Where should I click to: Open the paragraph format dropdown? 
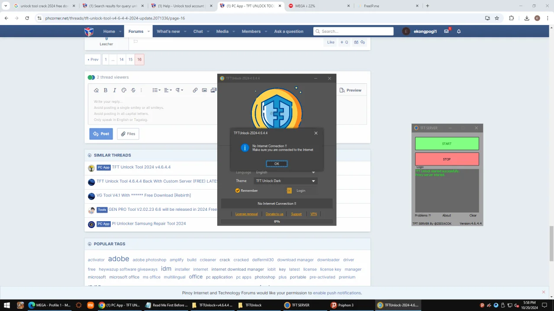coord(179,90)
